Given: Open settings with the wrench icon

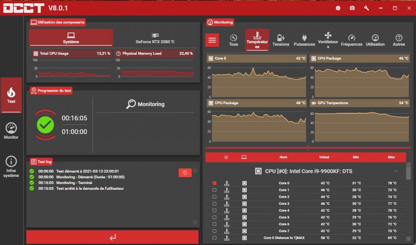Looking at the screenshot, I should pyautogui.click(x=366, y=8).
